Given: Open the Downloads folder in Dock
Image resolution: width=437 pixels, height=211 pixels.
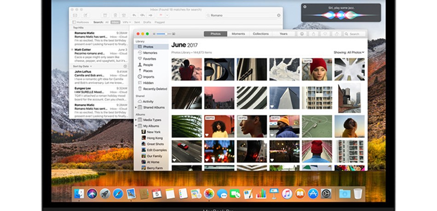Looking at the screenshot, I should pyautogui.click(x=345, y=194).
